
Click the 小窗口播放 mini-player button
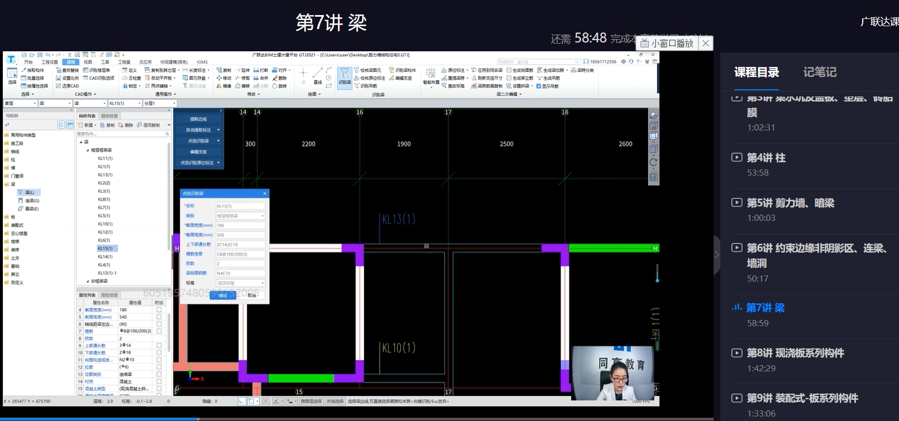click(668, 43)
